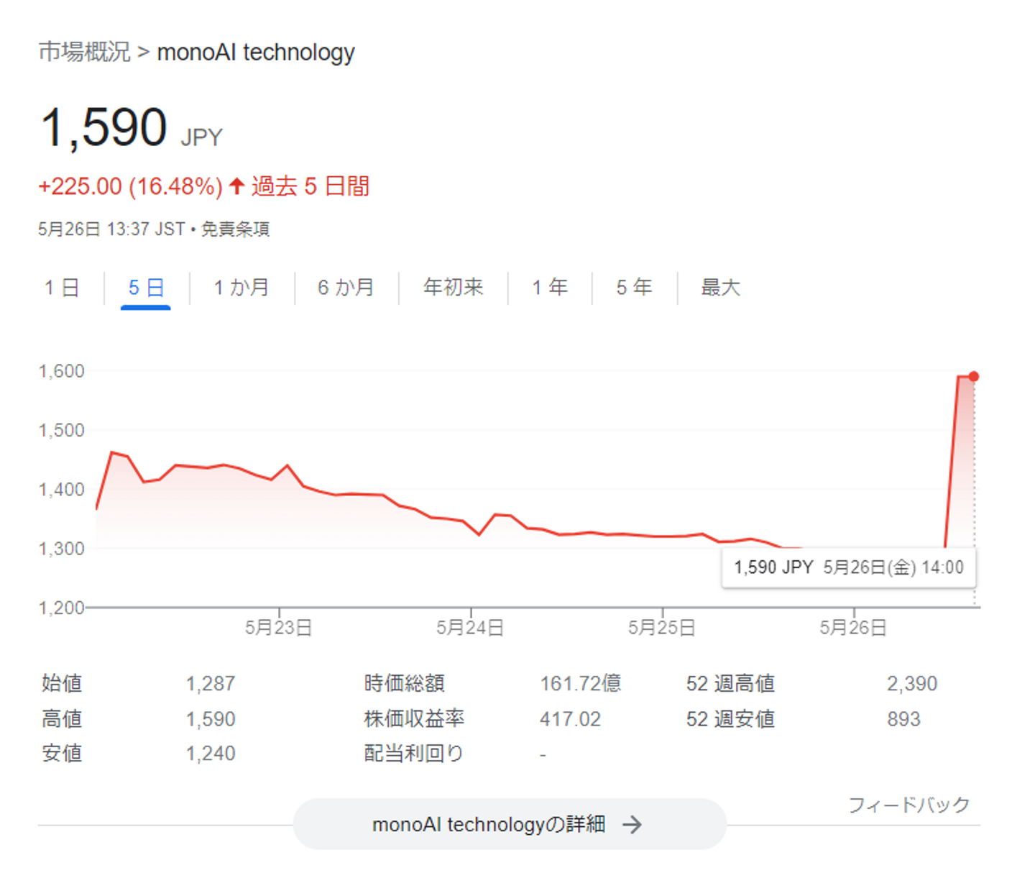This screenshot has width=1035, height=896.
Task: Select the 最大 range tab
Action: click(720, 288)
